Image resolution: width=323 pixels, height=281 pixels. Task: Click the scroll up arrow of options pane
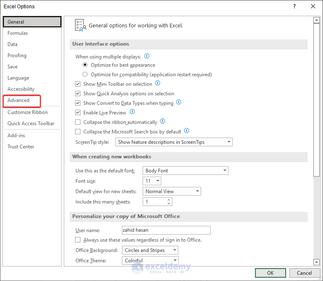[316, 20]
